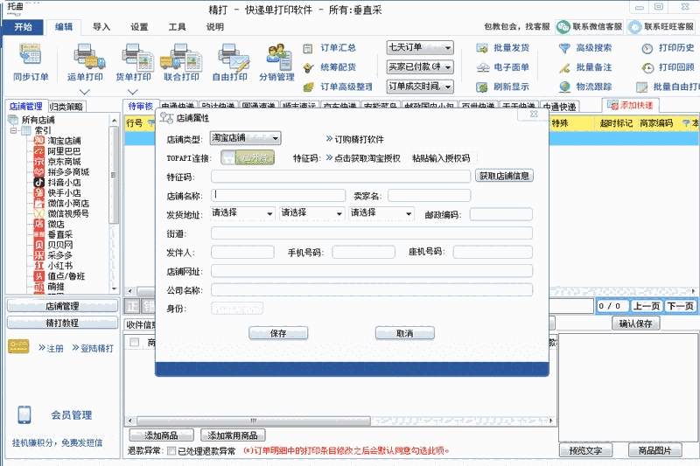Click the 添加快递 add courier tab

point(630,105)
